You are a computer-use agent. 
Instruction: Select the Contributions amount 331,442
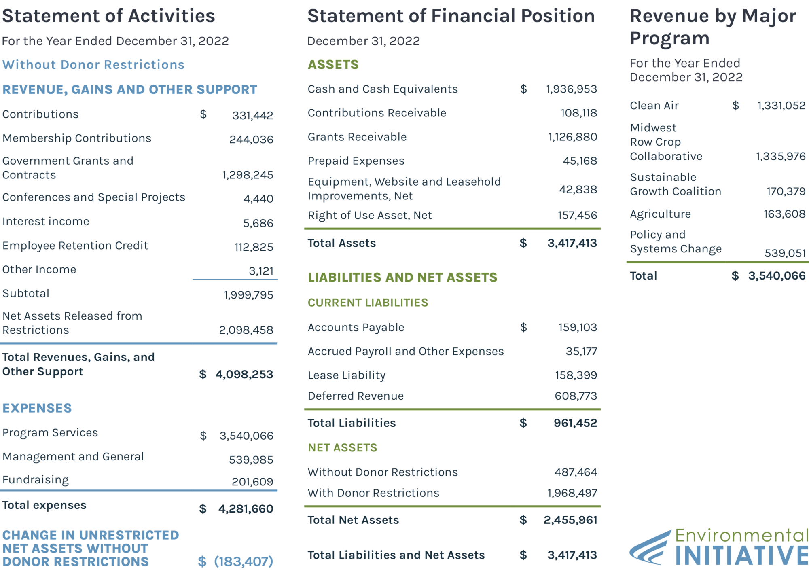tap(252, 116)
